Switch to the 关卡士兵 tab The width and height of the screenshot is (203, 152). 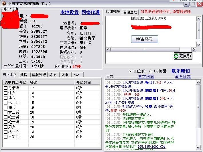click(10, 74)
